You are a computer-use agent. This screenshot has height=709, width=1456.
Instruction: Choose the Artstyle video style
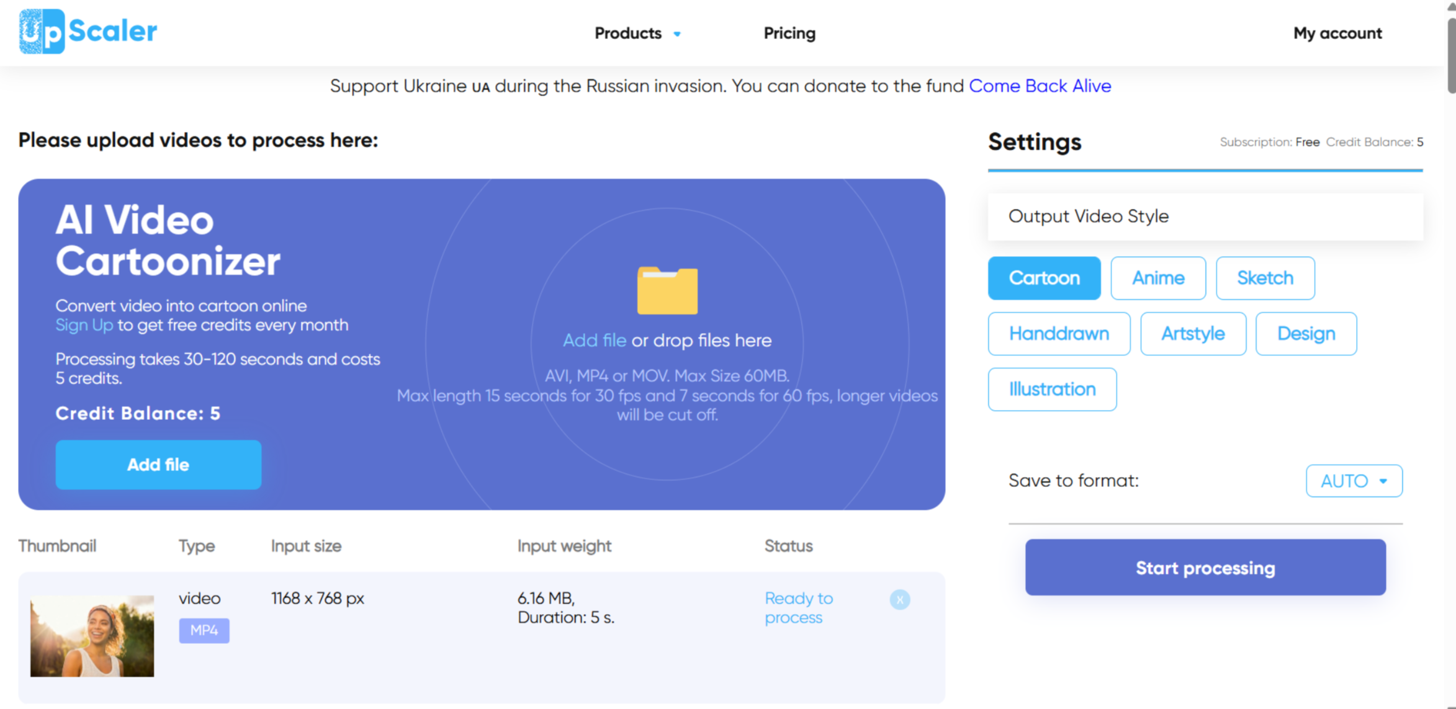tap(1193, 334)
